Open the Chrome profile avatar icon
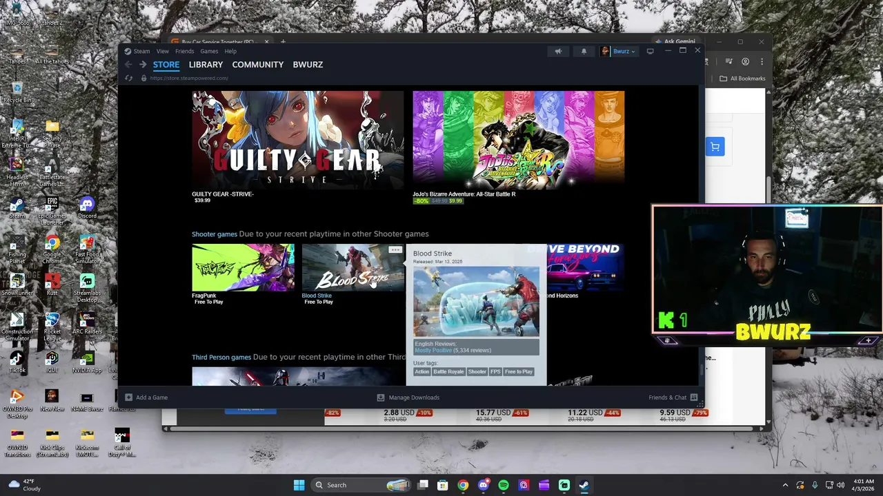This screenshot has height=496, width=883. pyautogui.click(x=745, y=62)
